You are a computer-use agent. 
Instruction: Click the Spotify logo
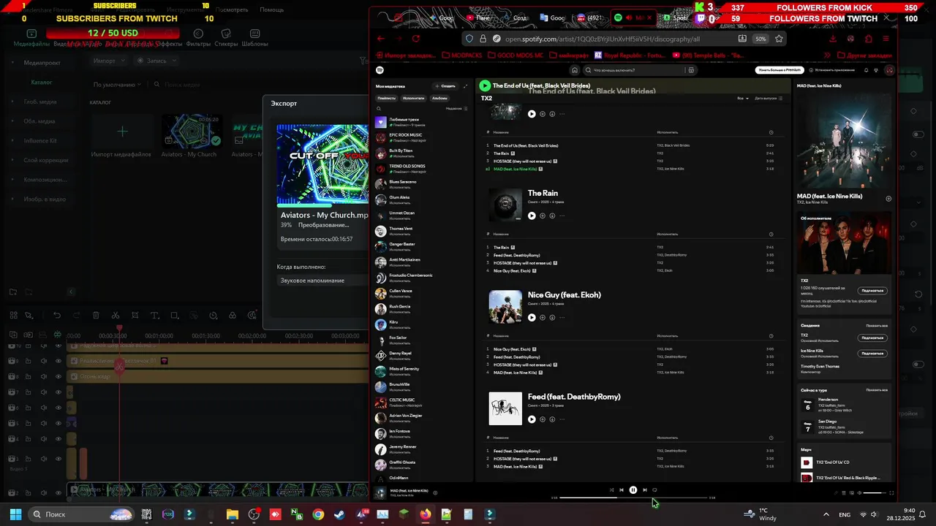coord(380,70)
